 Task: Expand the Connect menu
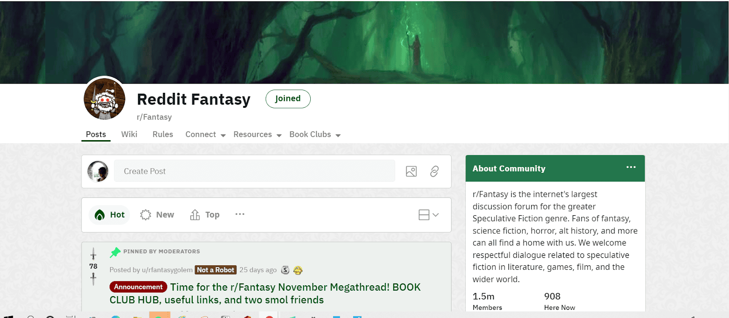[205, 135]
